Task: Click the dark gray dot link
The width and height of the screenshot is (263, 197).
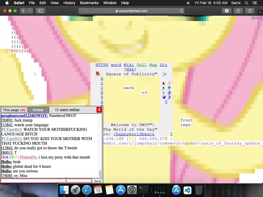Action: [164, 88]
